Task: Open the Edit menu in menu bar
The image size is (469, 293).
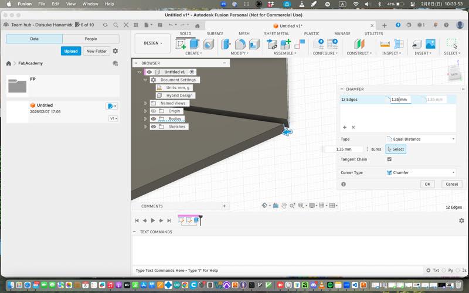Action: [55, 4]
